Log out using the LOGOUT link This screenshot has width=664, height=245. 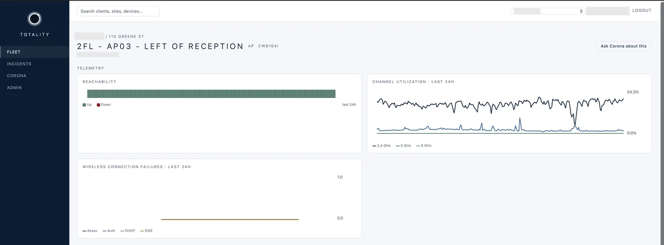tap(642, 11)
